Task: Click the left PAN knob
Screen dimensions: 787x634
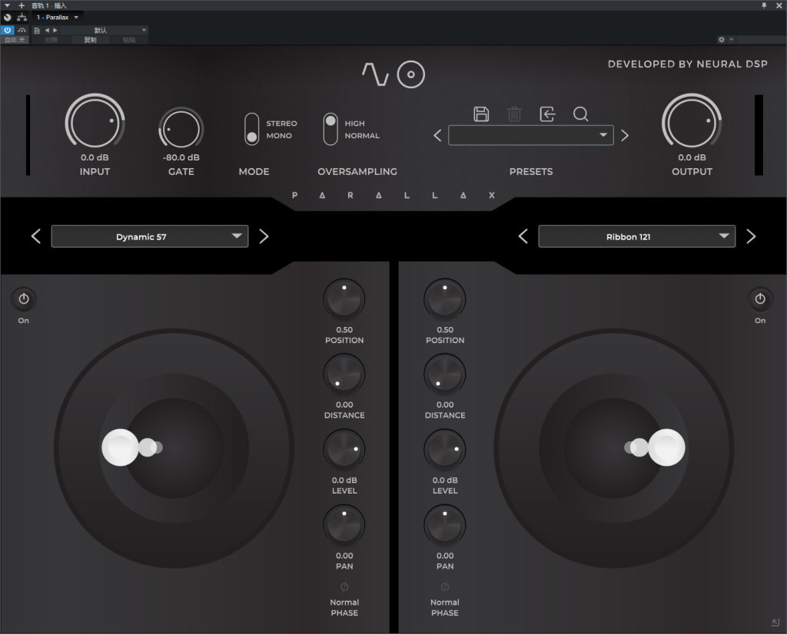Action: (x=344, y=525)
